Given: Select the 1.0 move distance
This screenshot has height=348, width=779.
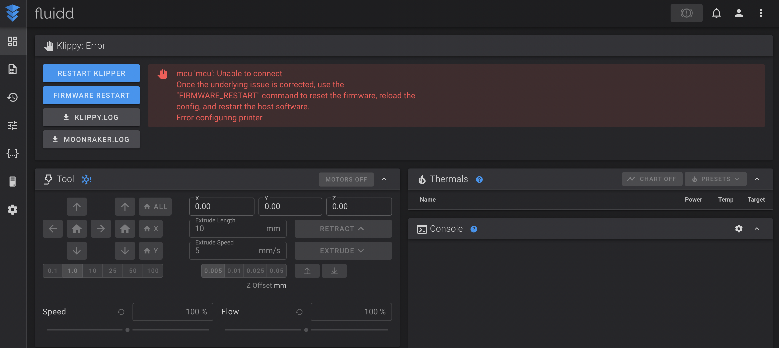Looking at the screenshot, I should pos(73,271).
